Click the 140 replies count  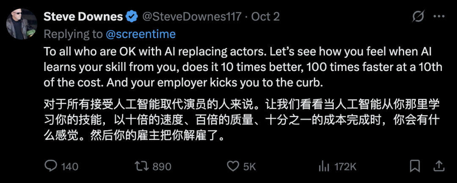[x=70, y=166]
